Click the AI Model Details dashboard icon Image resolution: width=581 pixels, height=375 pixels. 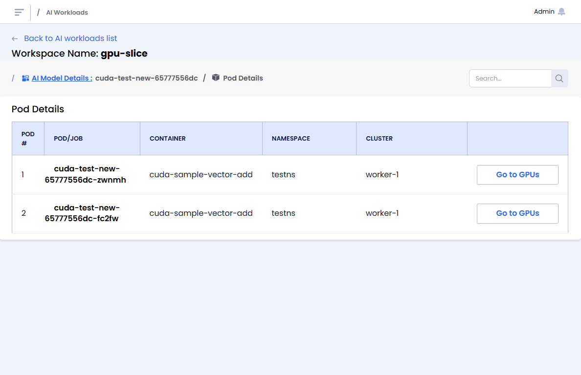click(25, 78)
